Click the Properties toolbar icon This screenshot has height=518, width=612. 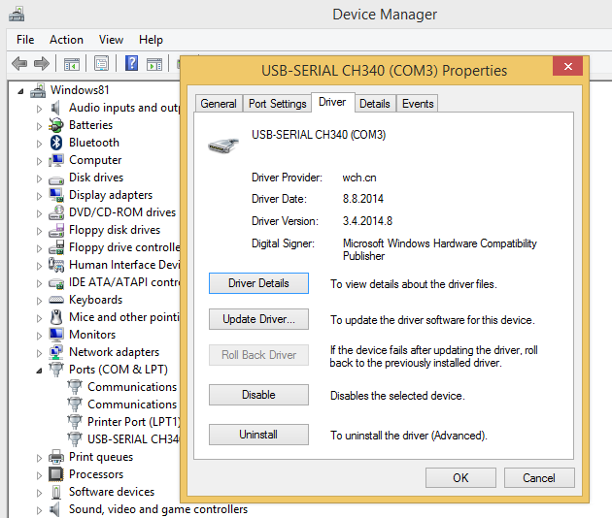click(101, 63)
